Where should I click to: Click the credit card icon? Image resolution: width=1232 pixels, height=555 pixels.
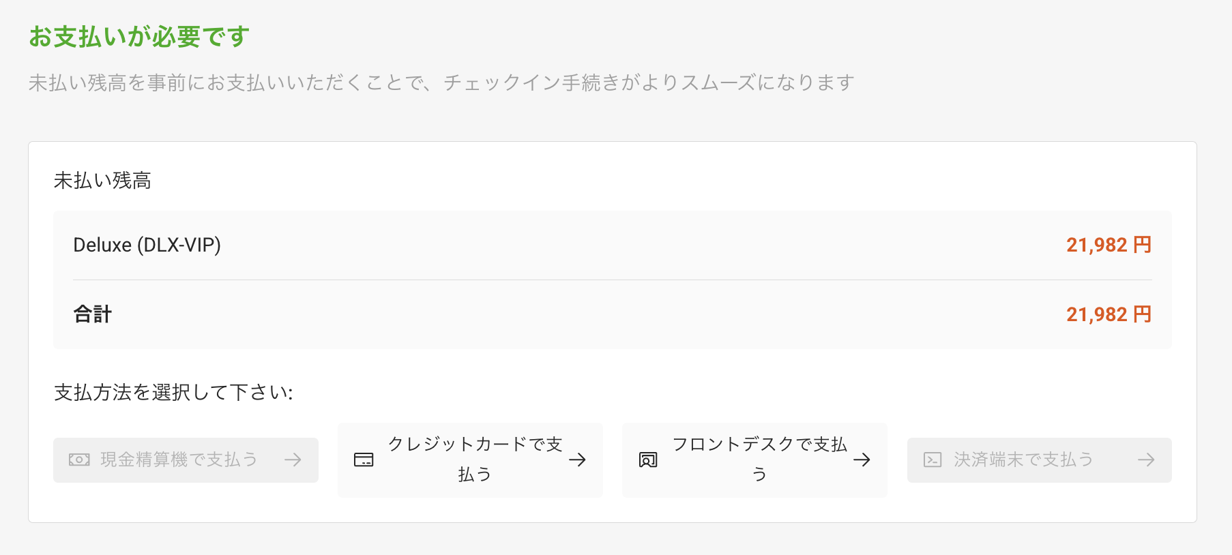coord(364,460)
